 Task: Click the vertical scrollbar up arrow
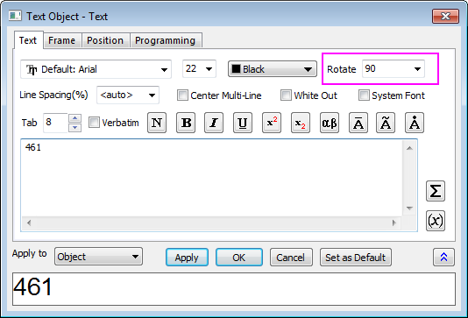point(409,148)
